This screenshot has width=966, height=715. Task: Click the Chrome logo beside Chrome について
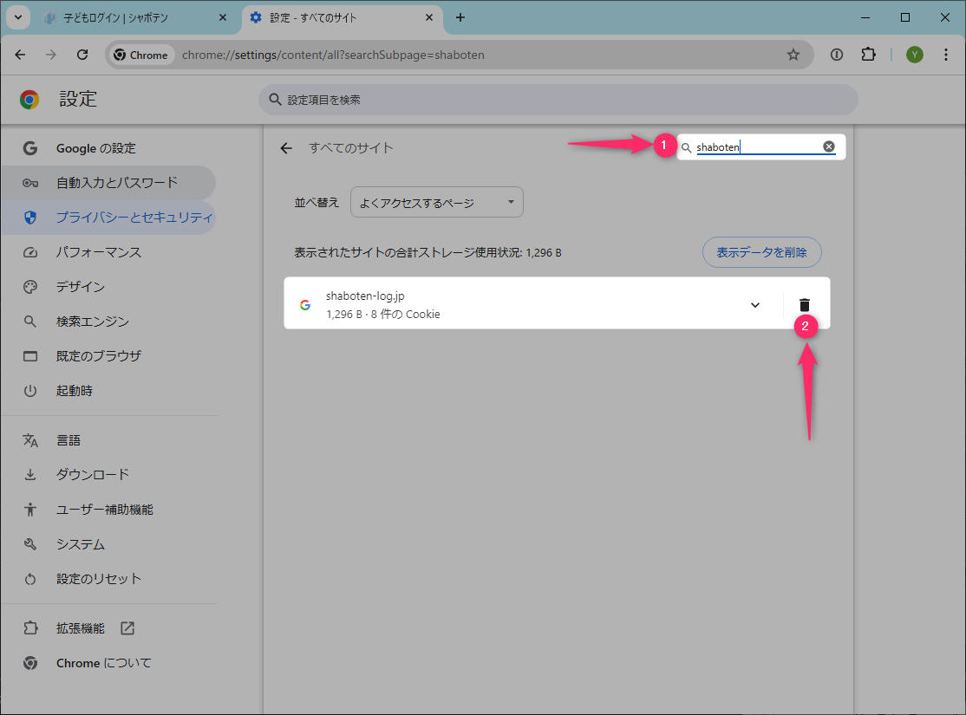(30, 663)
